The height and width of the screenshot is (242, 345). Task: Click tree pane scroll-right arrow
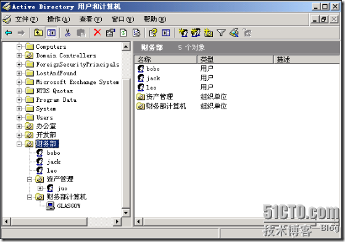click(117, 222)
